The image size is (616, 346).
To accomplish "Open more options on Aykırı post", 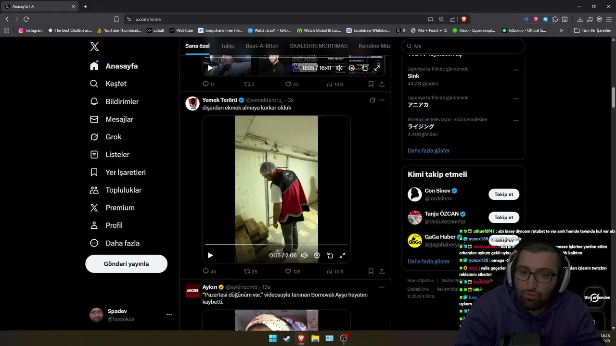I will [382, 287].
